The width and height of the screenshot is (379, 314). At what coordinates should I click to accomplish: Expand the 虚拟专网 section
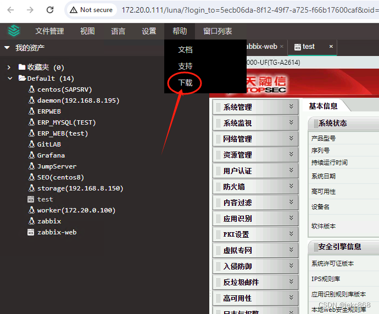coord(255,250)
